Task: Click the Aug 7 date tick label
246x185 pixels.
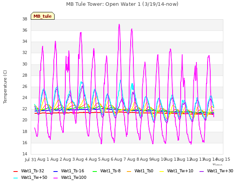Action: coord(120,159)
